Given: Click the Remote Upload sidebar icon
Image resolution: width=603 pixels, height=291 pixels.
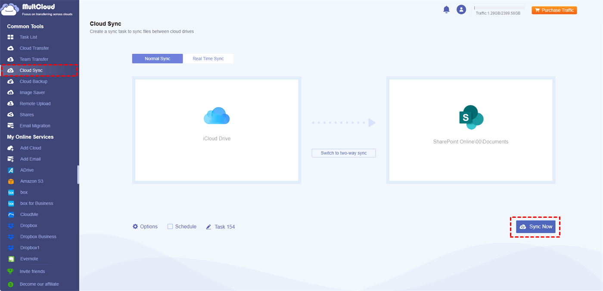Looking at the screenshot, I should point(11,104).
